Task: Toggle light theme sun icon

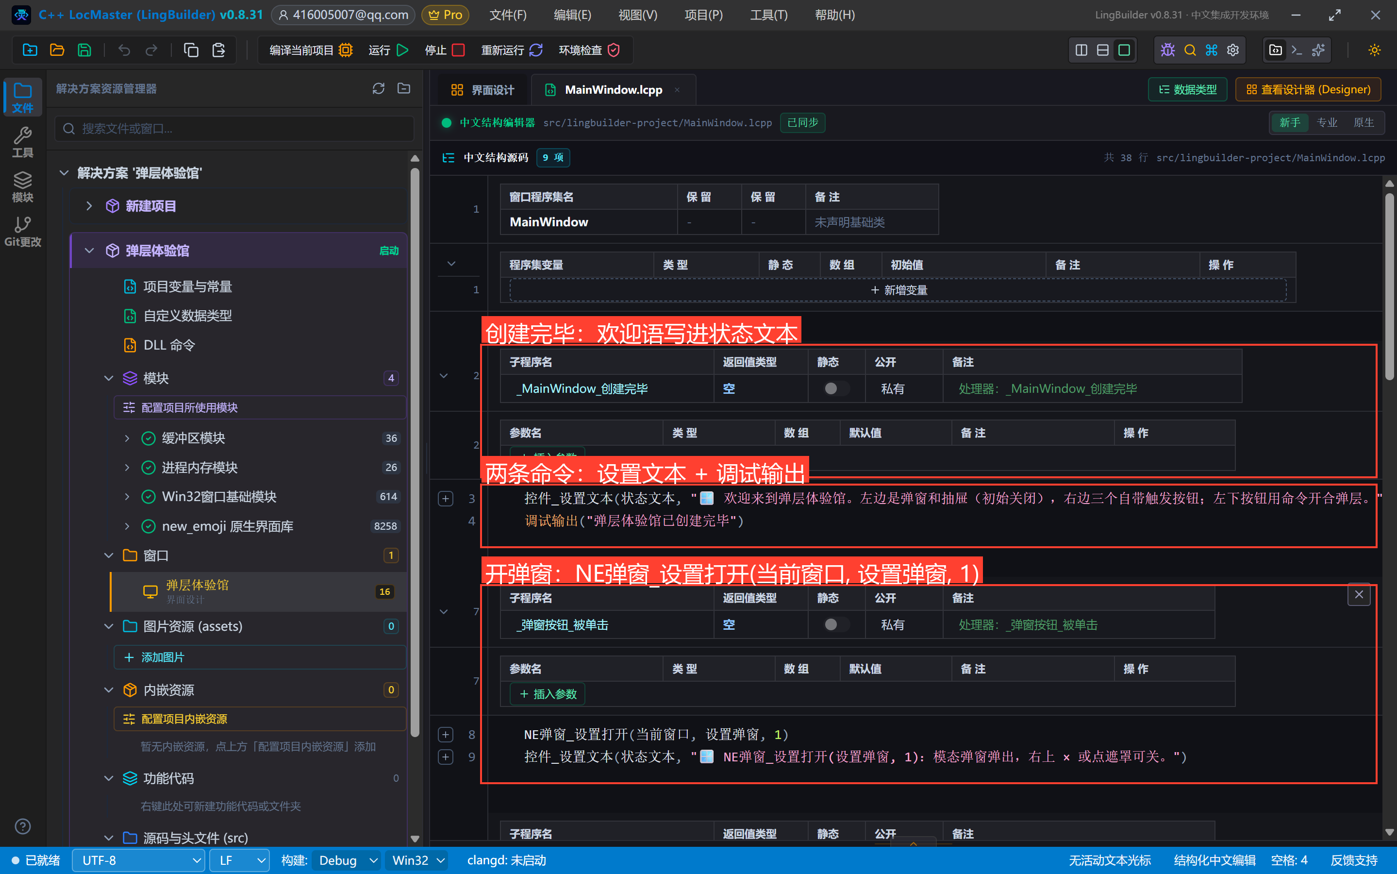Action: [1375, 50]
